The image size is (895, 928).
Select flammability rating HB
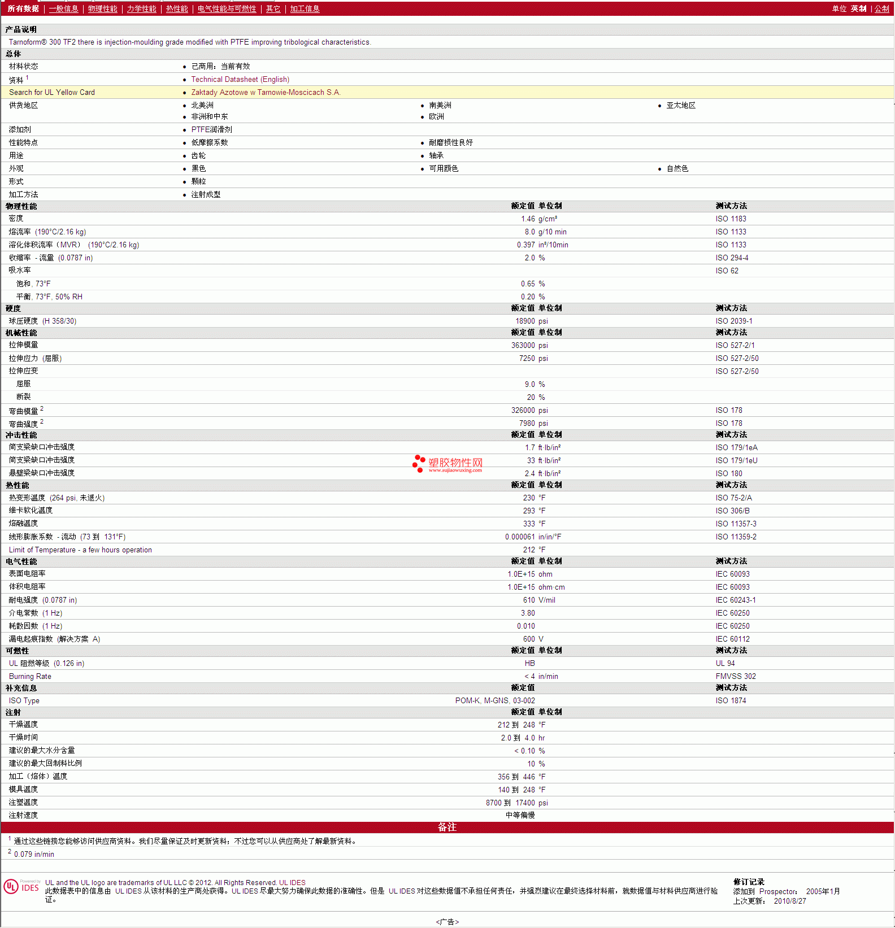click(530, 664)
